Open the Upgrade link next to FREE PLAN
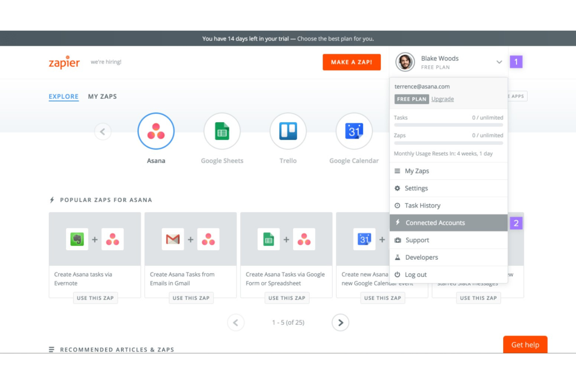 [442, 99]
